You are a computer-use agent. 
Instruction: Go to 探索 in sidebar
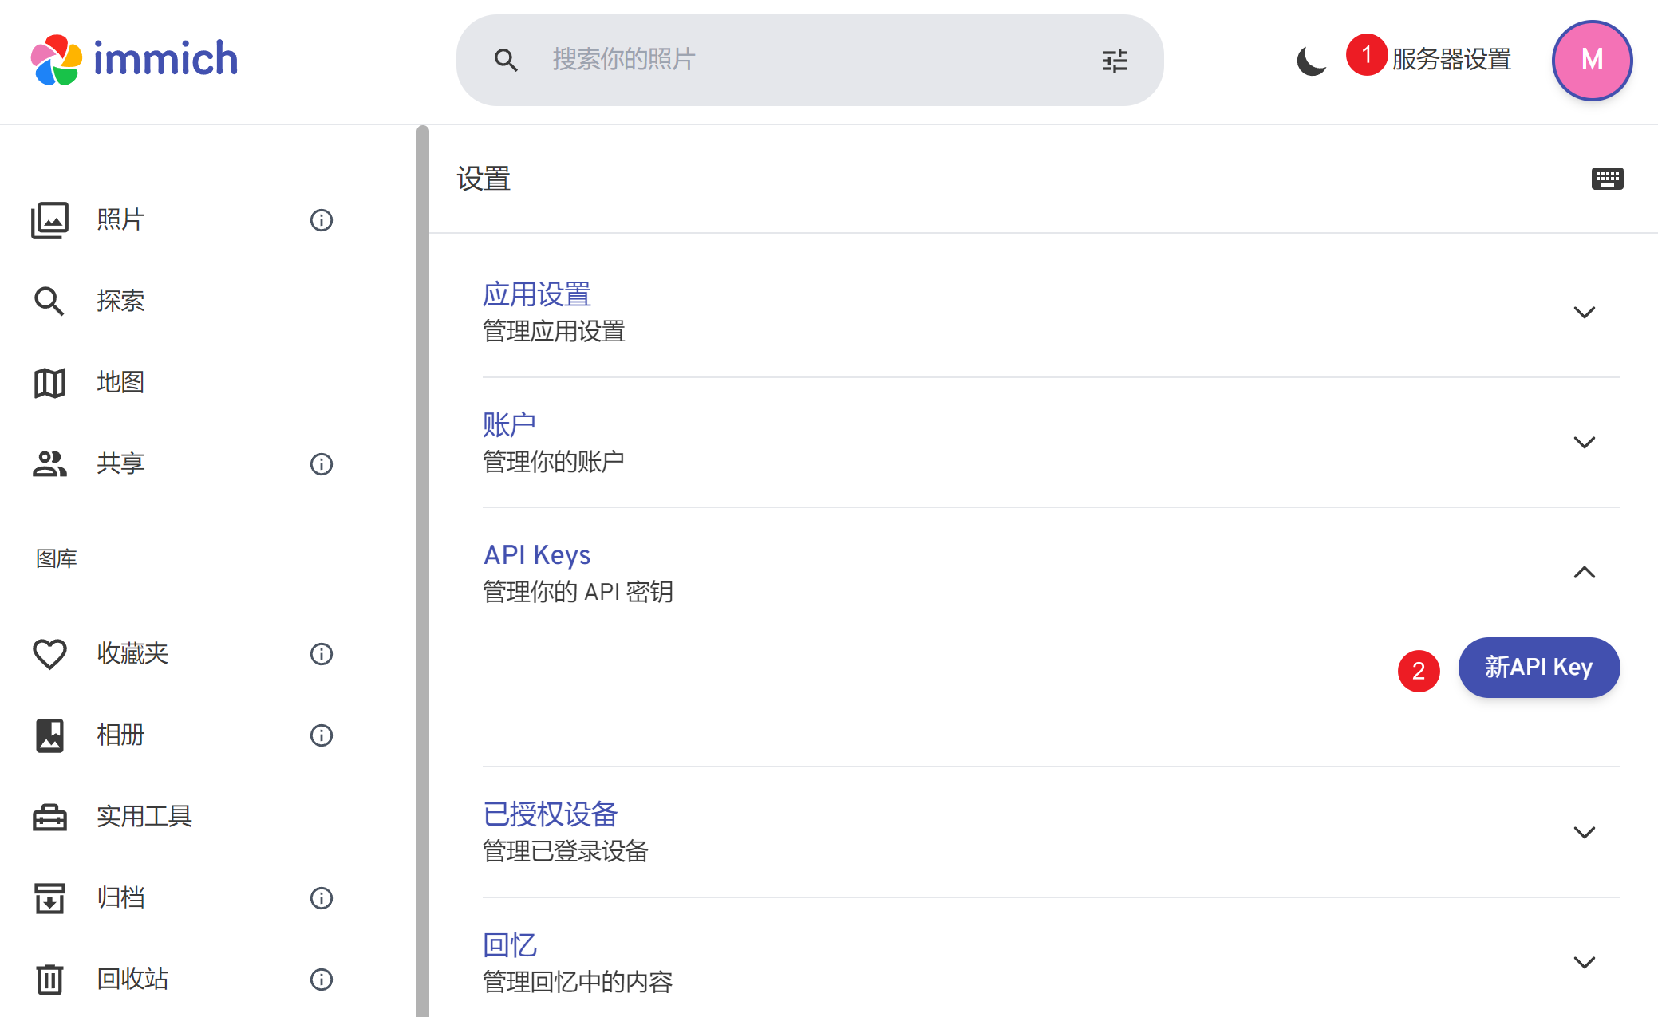(120, 301)
